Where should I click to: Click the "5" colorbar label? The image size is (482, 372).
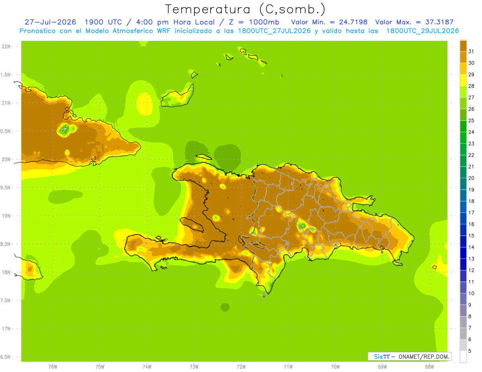pos(470,351)
